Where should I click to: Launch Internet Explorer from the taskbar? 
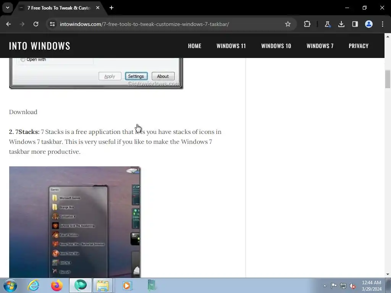(x=34, y=285)
